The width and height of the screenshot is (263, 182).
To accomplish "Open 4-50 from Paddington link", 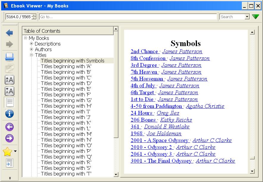I will (156, 106).
